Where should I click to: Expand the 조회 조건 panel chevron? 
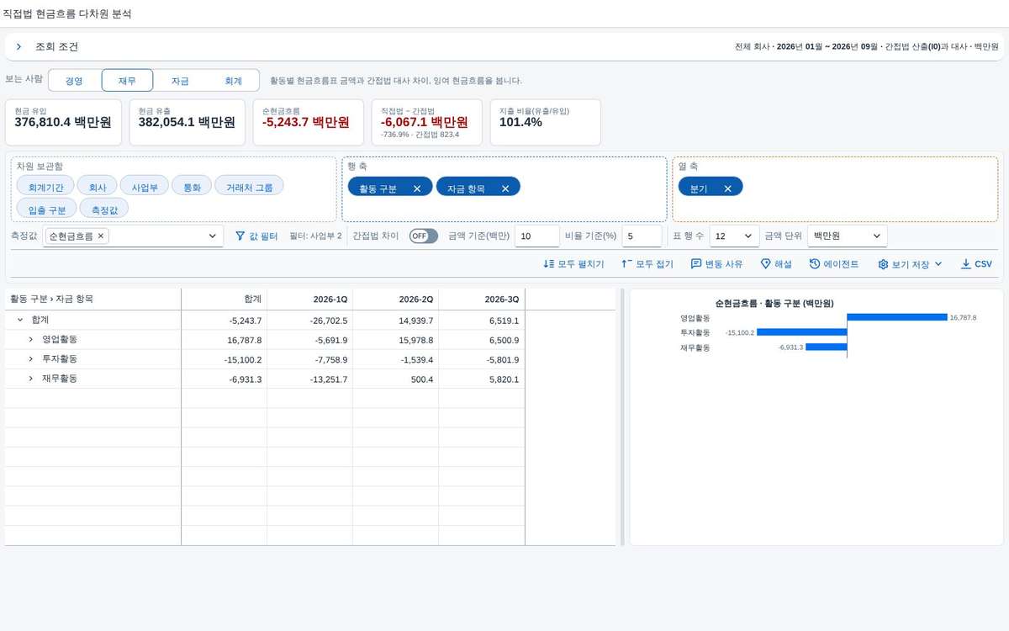tap(18, 47)
